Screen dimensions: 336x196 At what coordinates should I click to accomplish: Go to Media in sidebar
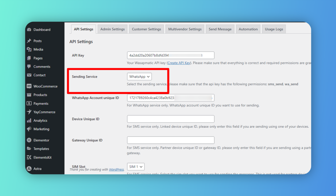38,49
